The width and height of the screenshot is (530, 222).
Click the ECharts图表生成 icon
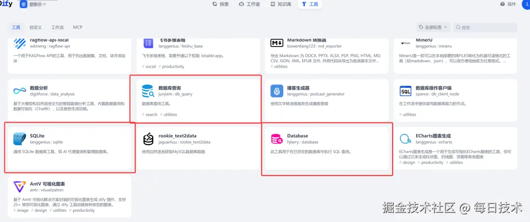coord(405,139)
